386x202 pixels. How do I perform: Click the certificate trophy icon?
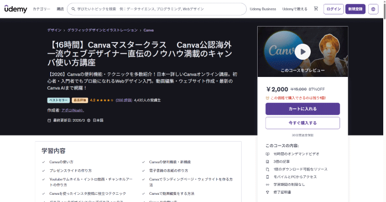coord(267,192)
